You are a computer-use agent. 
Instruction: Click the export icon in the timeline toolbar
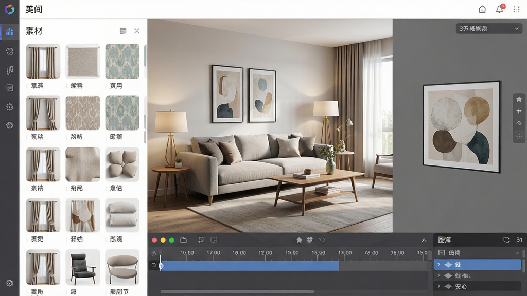(184, 239)
